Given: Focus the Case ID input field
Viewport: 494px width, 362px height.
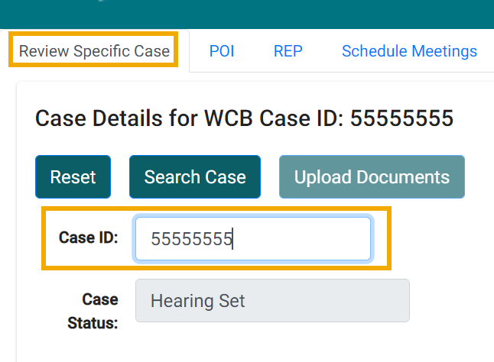Looking at the screenshot, I should (252, 239).
